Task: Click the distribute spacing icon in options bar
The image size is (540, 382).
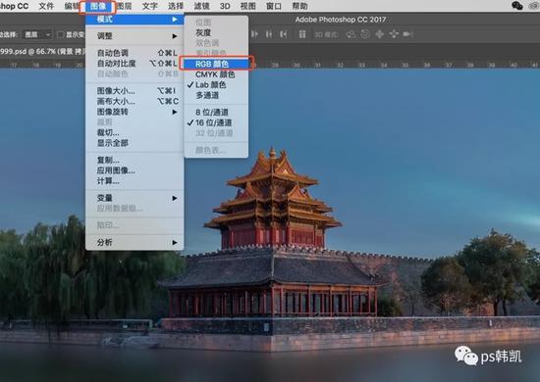Action: pyautogui.click(x=302, y=34)
